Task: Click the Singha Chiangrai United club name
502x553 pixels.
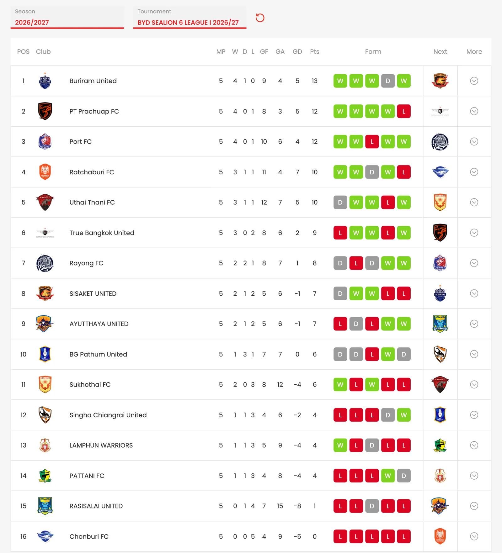Action: click(x=108, y=415)
